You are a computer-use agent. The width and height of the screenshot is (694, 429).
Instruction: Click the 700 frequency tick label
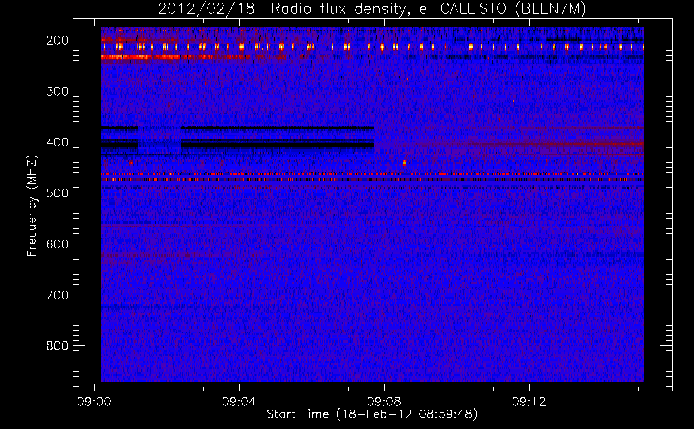[57, 295]
